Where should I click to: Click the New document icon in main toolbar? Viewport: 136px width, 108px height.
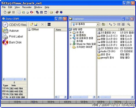pyautogui.click(x=5, y=12)
